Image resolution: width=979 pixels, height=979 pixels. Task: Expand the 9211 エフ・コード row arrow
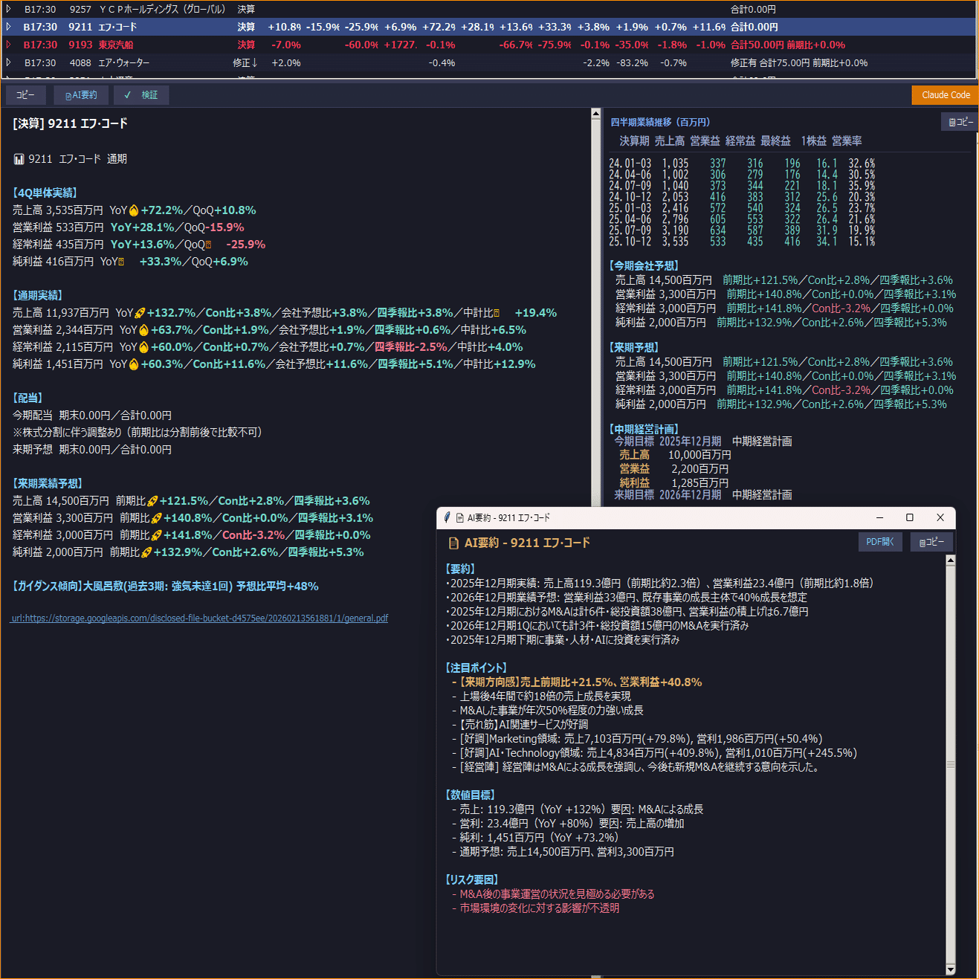coord(8,27)
